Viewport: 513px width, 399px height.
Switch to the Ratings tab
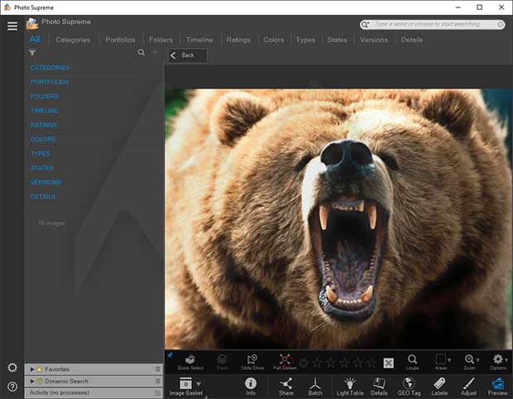coord(238,40)
